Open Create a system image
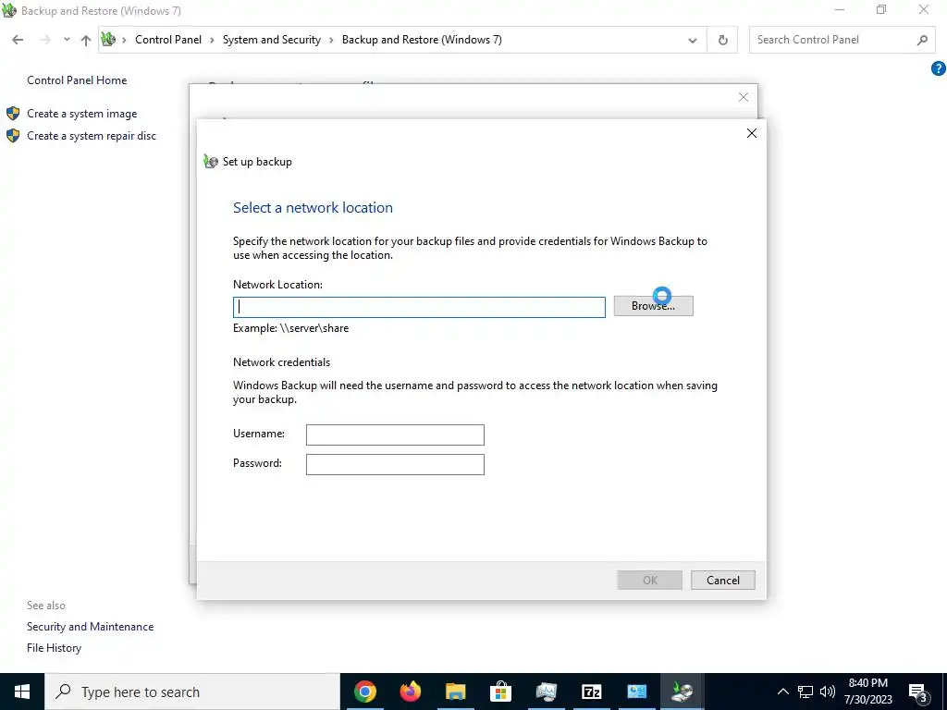947x710 pixels. tap(81, 114)
